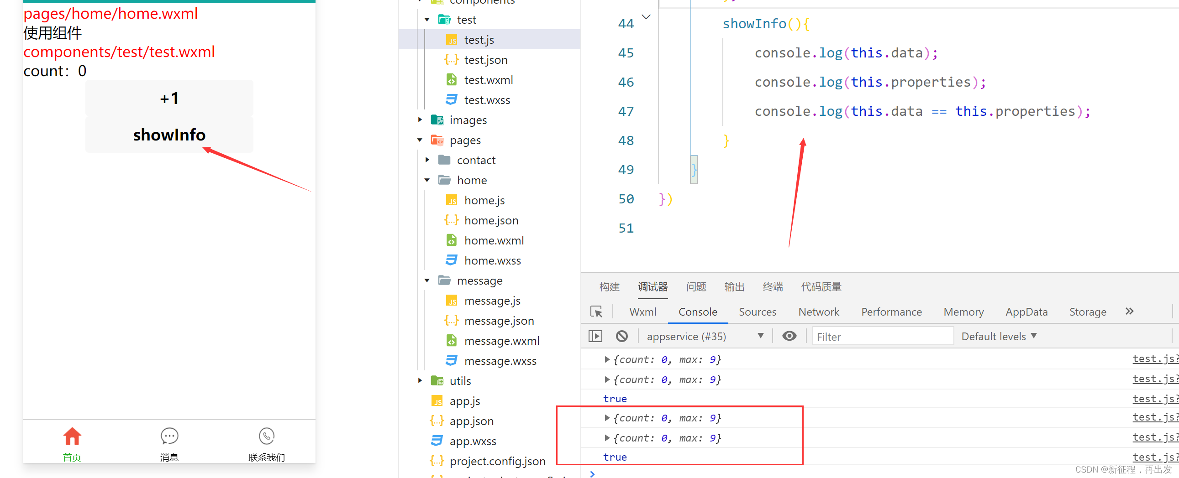Screen dimensions: 1179x478
Task: Click into the console Filter field
Action: [x=883, y=336]
